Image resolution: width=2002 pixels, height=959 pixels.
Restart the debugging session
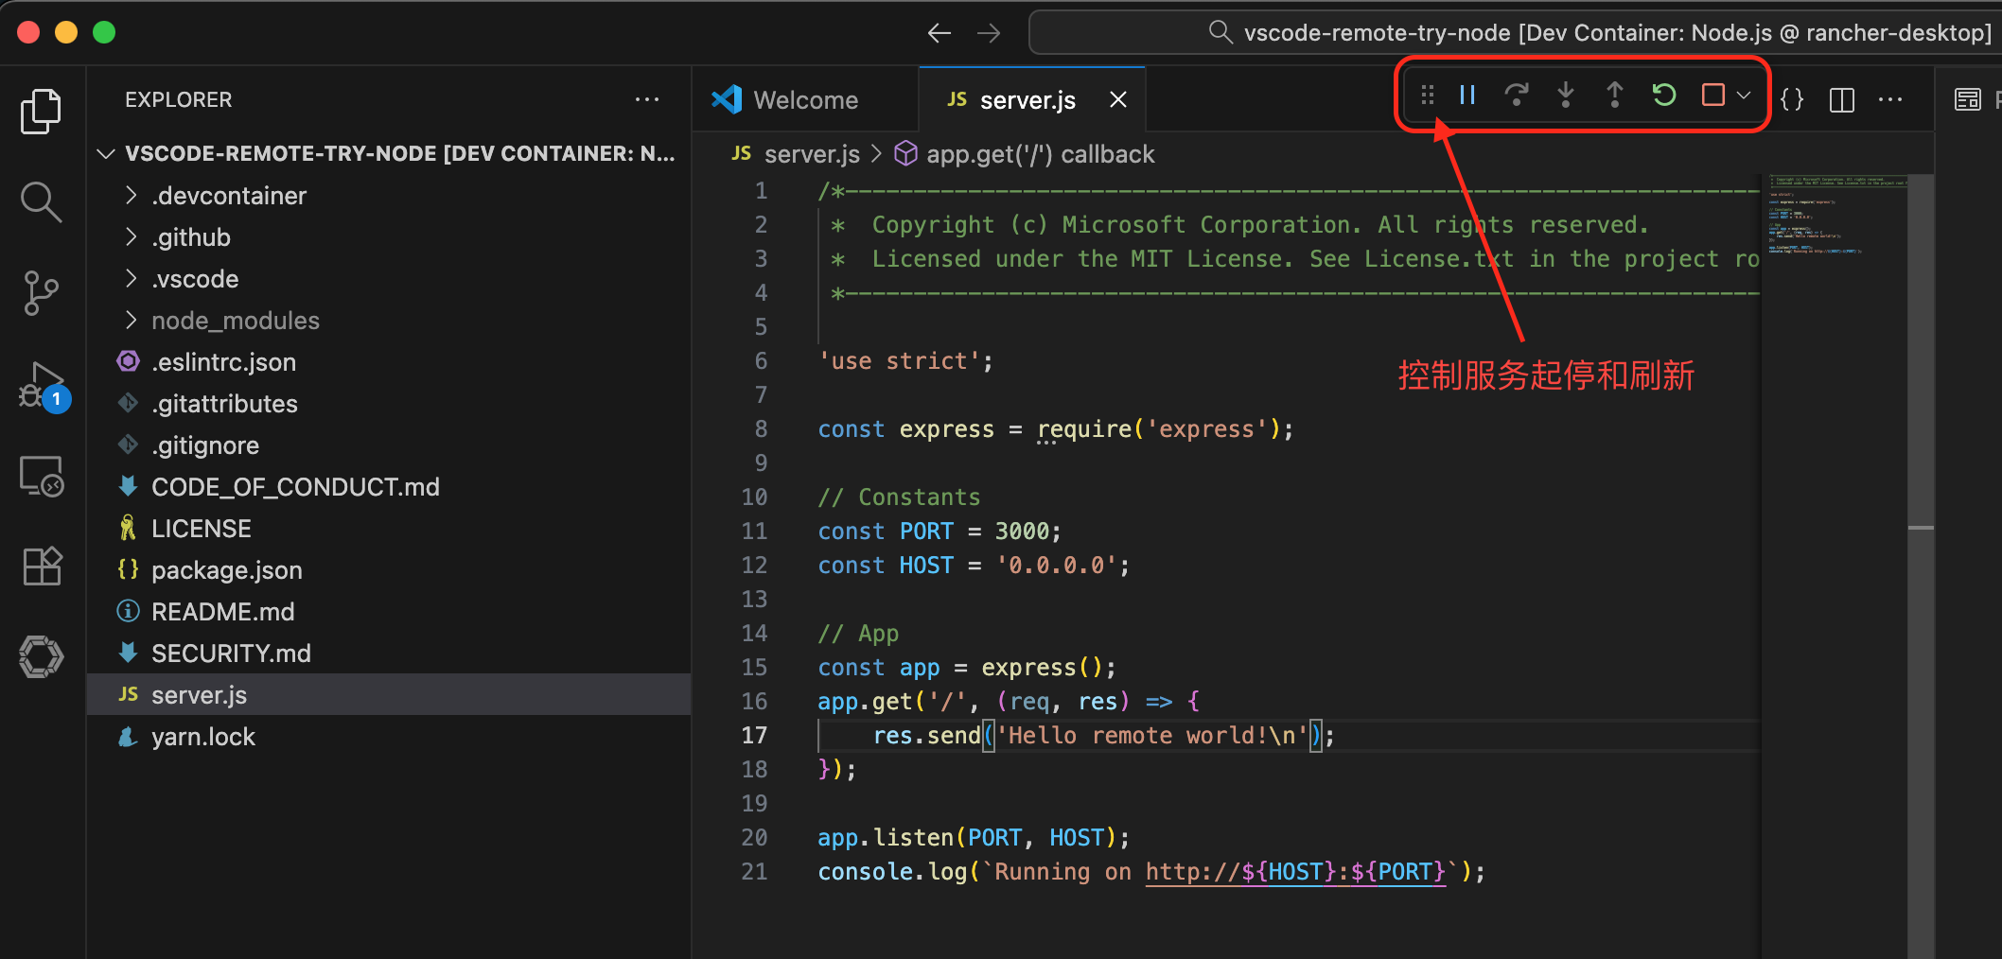coord(1664,96)
